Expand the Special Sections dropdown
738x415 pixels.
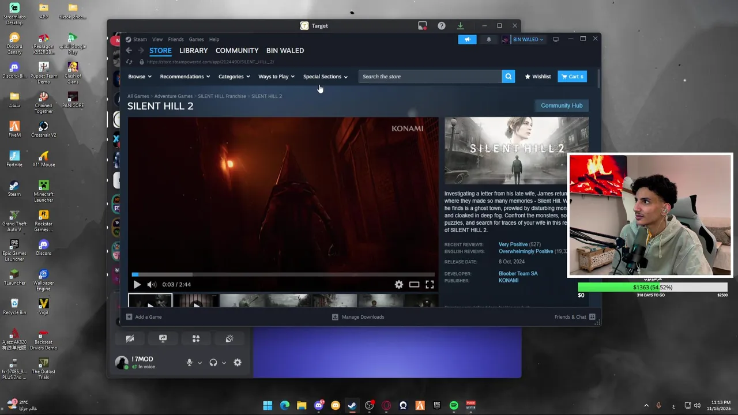click(325, 77)
